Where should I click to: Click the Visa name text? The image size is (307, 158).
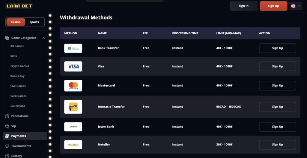click(101, 66)
